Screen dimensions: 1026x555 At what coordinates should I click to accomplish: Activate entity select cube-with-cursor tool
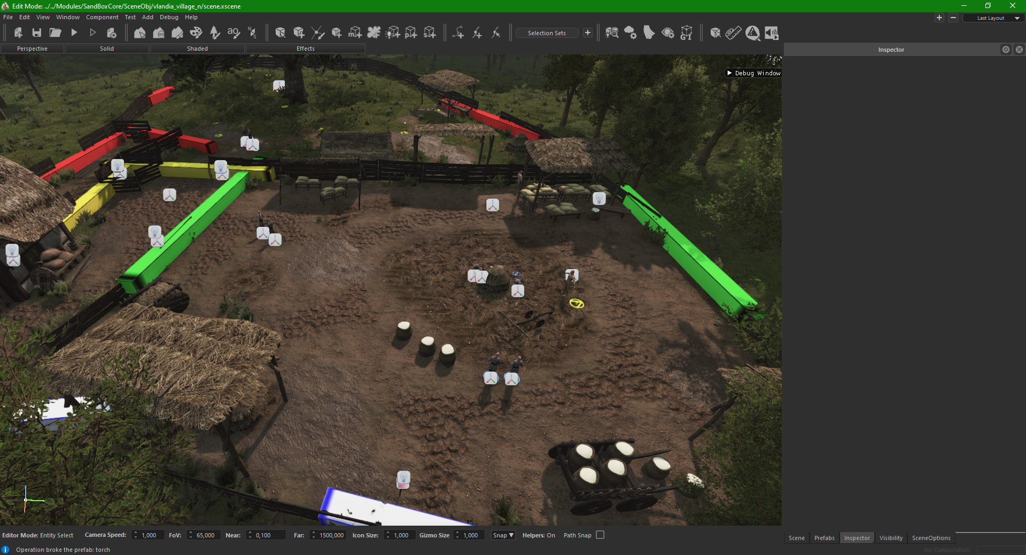pos(281,33)
